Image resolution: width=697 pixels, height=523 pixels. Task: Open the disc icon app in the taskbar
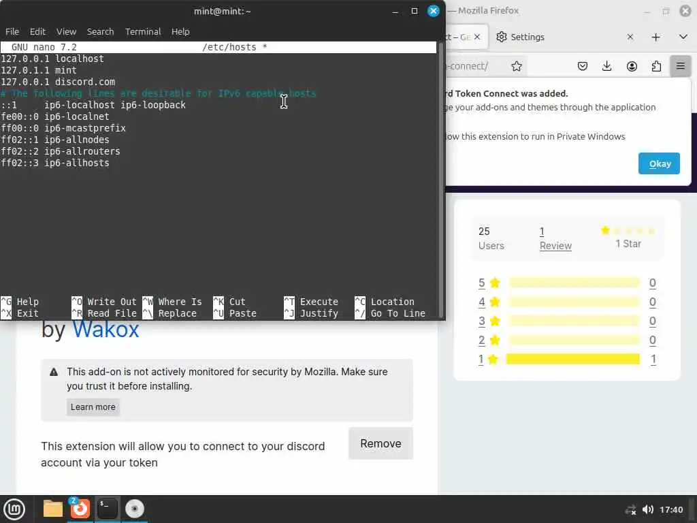click(x=134, y=509)
